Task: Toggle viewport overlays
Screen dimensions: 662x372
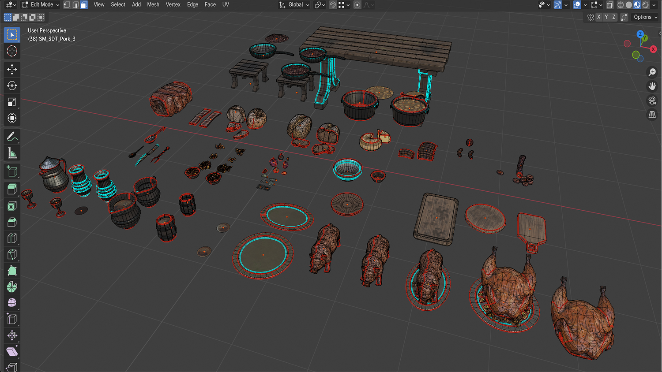Action: 577,5
